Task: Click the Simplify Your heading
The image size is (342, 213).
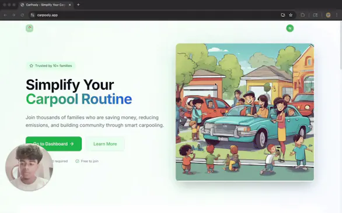Action: (70, 84)
